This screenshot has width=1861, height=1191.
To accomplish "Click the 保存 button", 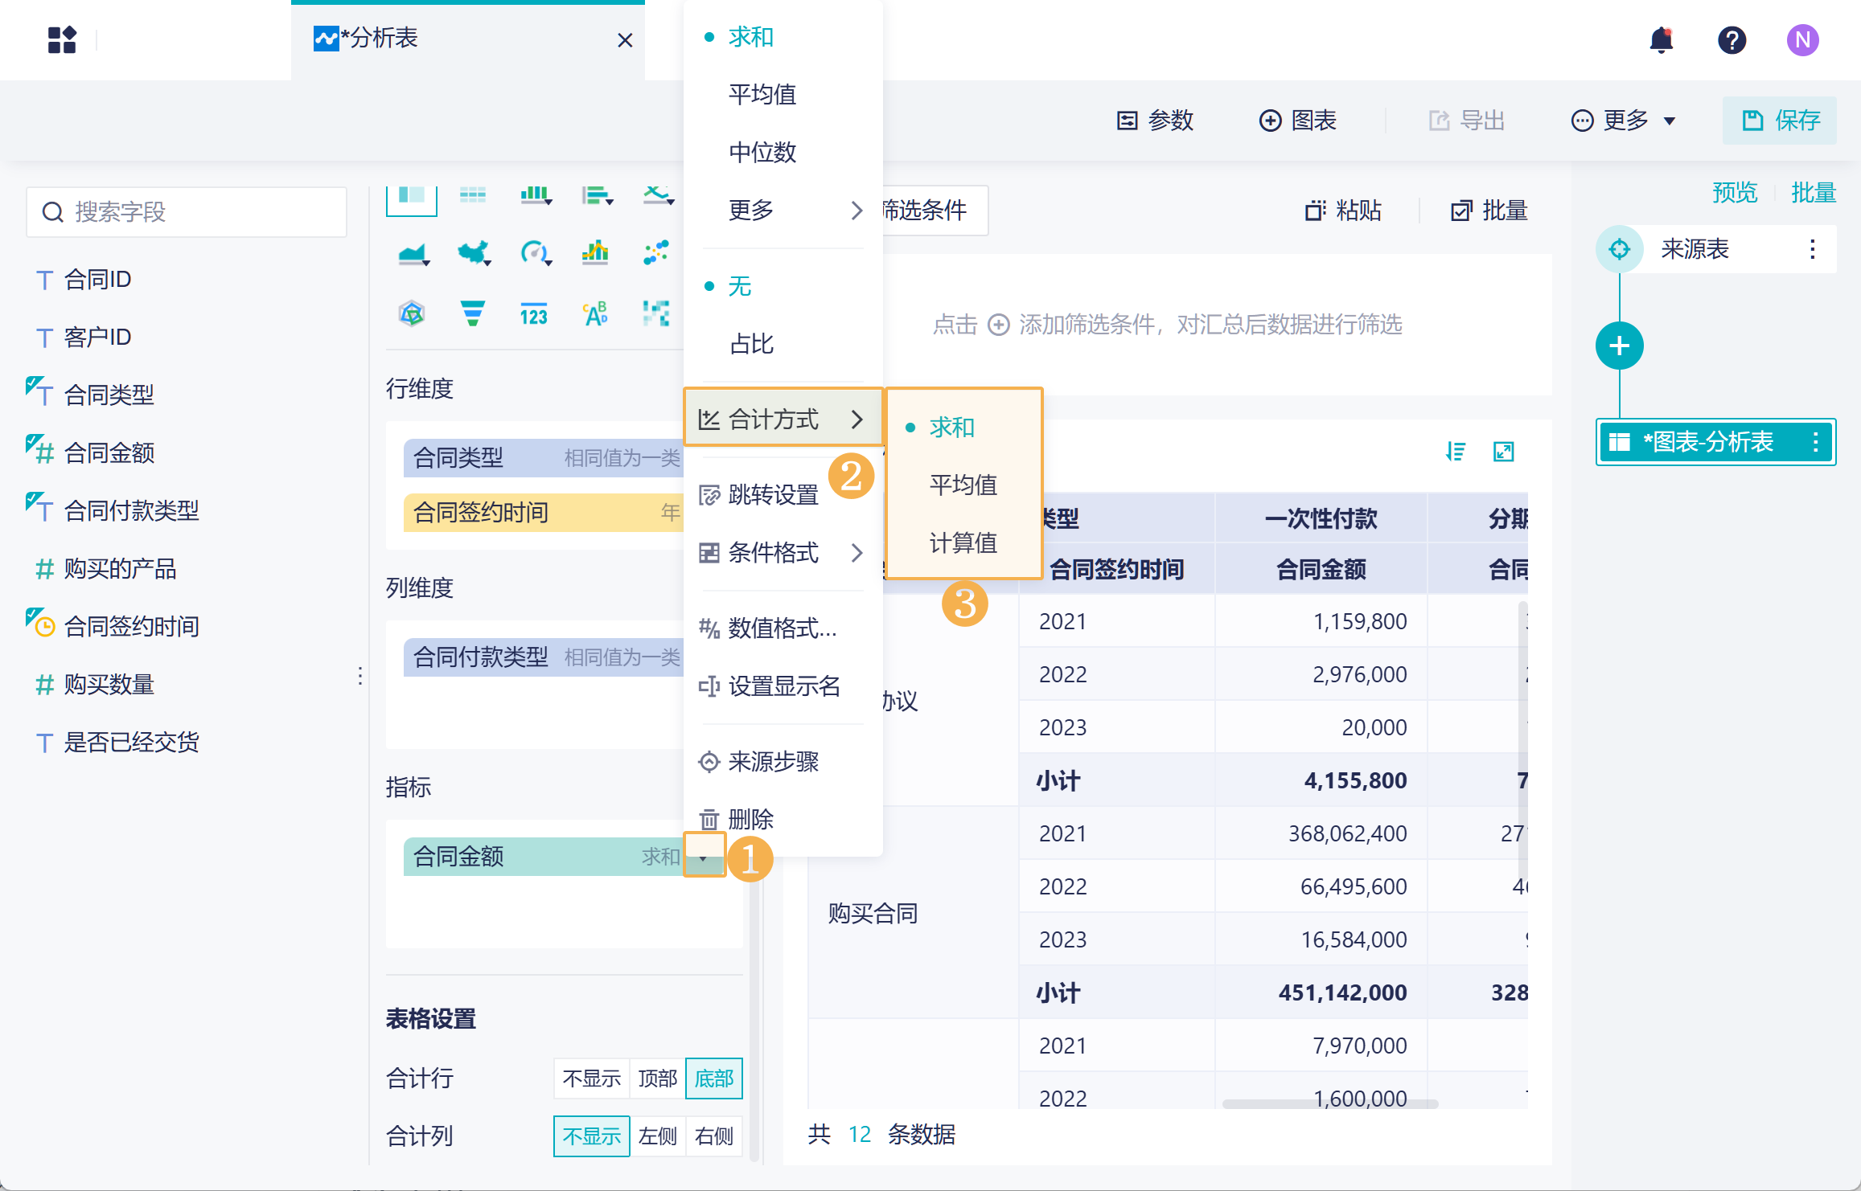I will point(1780,121).
